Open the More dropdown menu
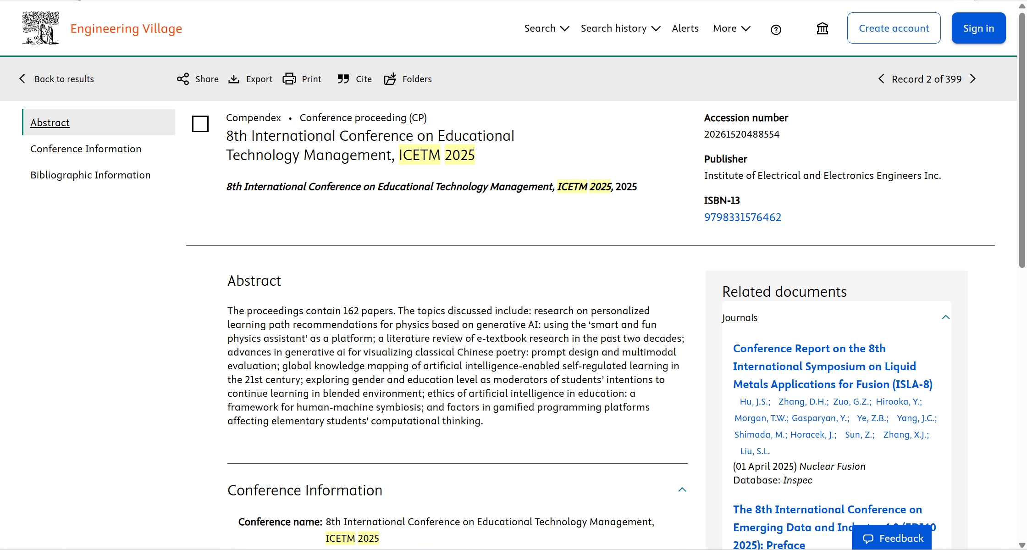This screenshot has height=550, width=1027. 732,28
